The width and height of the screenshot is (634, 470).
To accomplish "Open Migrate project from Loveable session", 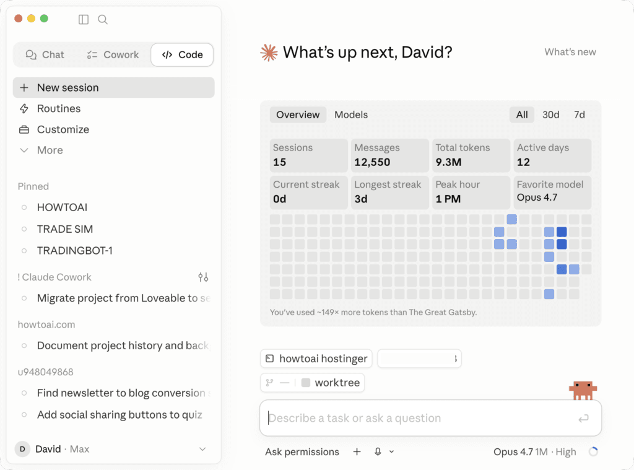I will click(x=114, y=298).
